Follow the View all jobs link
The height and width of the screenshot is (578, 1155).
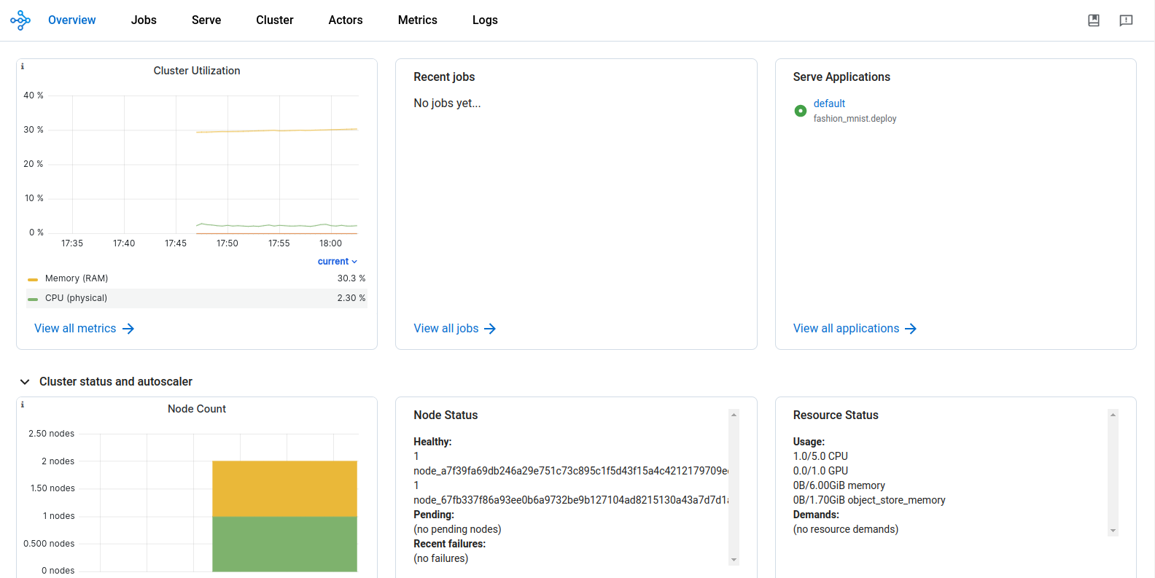(x=446, y=329)
